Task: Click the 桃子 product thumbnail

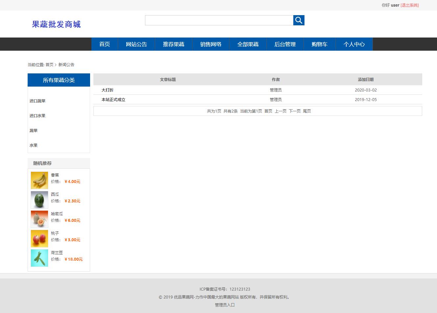Action: point(39,238)
